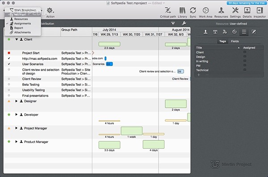268x177 pixels.
Task: Collapse the Client resource group
Action: pos(17,39)
